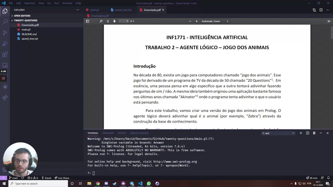Kill the terminal with the trash icon
This screenshot has height=187, width=333.
point(314,133)
